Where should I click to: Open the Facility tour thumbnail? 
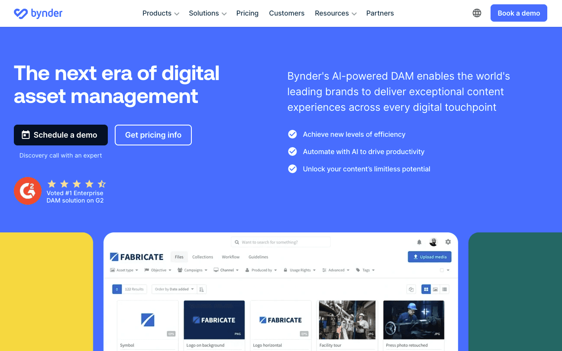coord(347,320)
